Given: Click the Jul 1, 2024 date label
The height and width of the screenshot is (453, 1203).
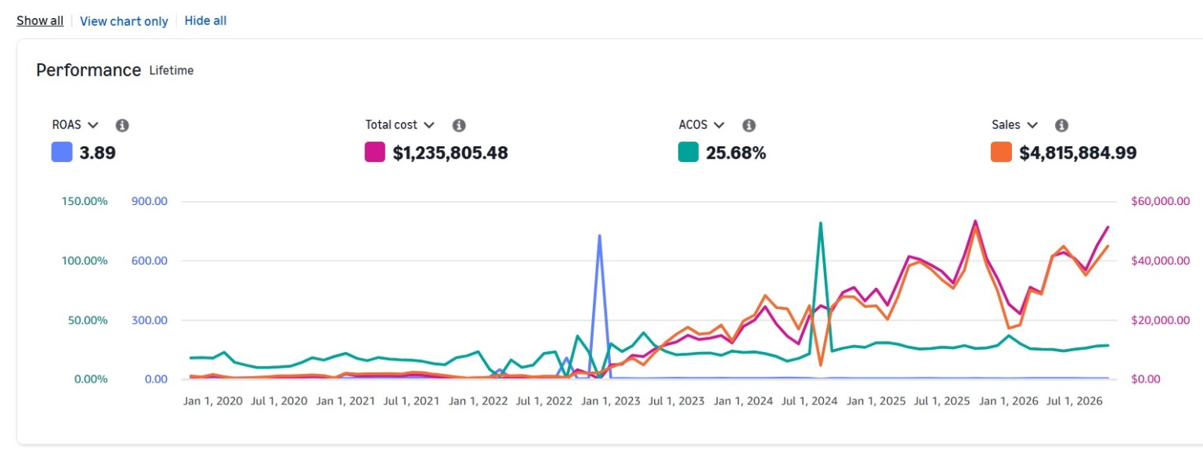Looking at the screenshot, I should (x=809, y=401).
